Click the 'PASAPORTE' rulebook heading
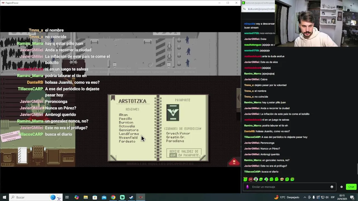Image resolution: width=358 pixels, height=201 pixels. 183,100
